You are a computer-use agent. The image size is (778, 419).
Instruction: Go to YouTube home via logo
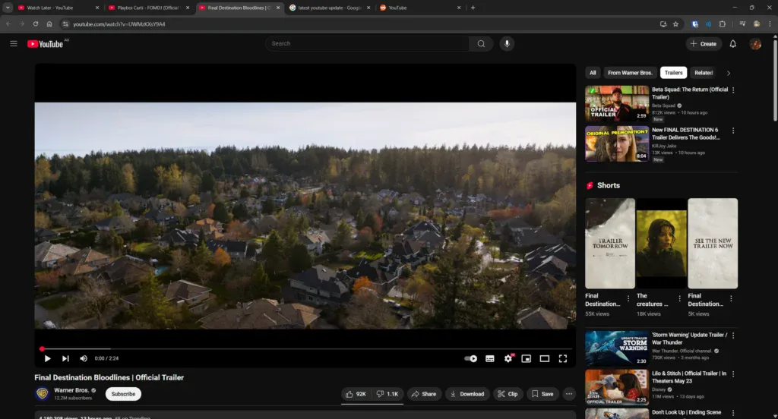click(45, 43)
